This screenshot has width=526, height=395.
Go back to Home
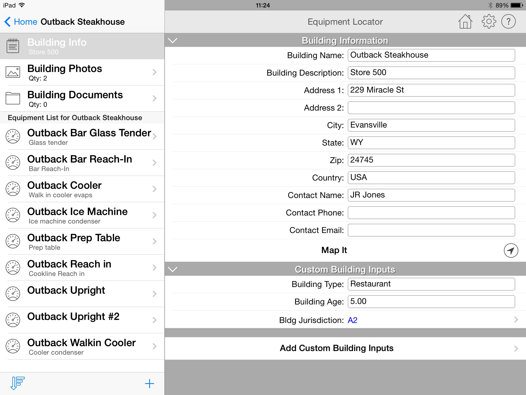pyautogui.click(x=21, y=22)
